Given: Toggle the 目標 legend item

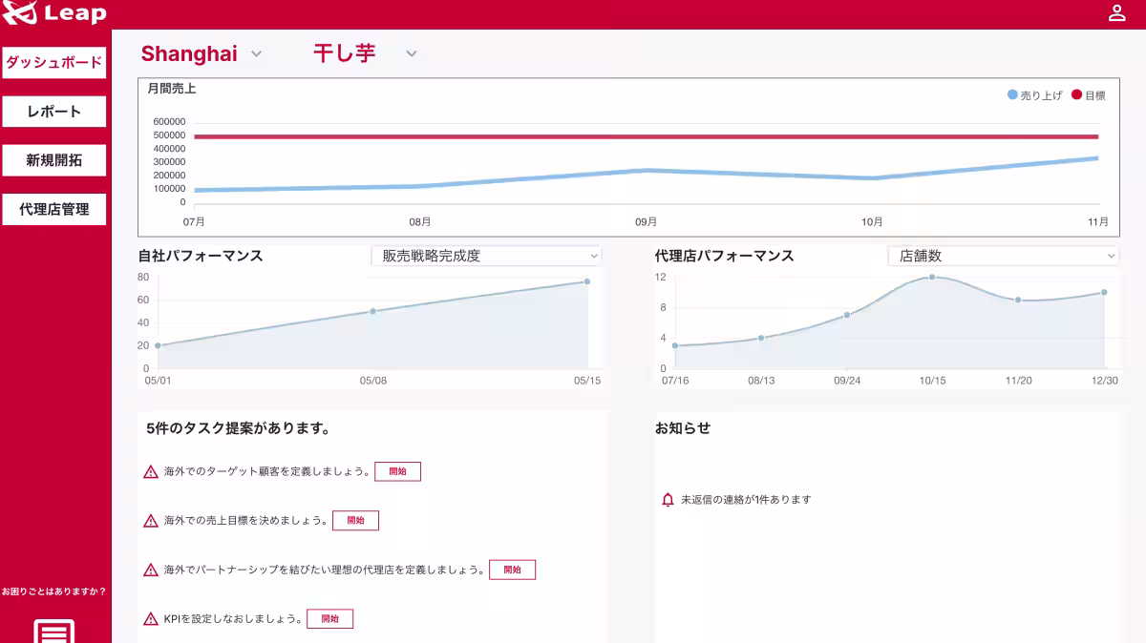Looking at the screenshot, I should click(x=1089, y=94).
